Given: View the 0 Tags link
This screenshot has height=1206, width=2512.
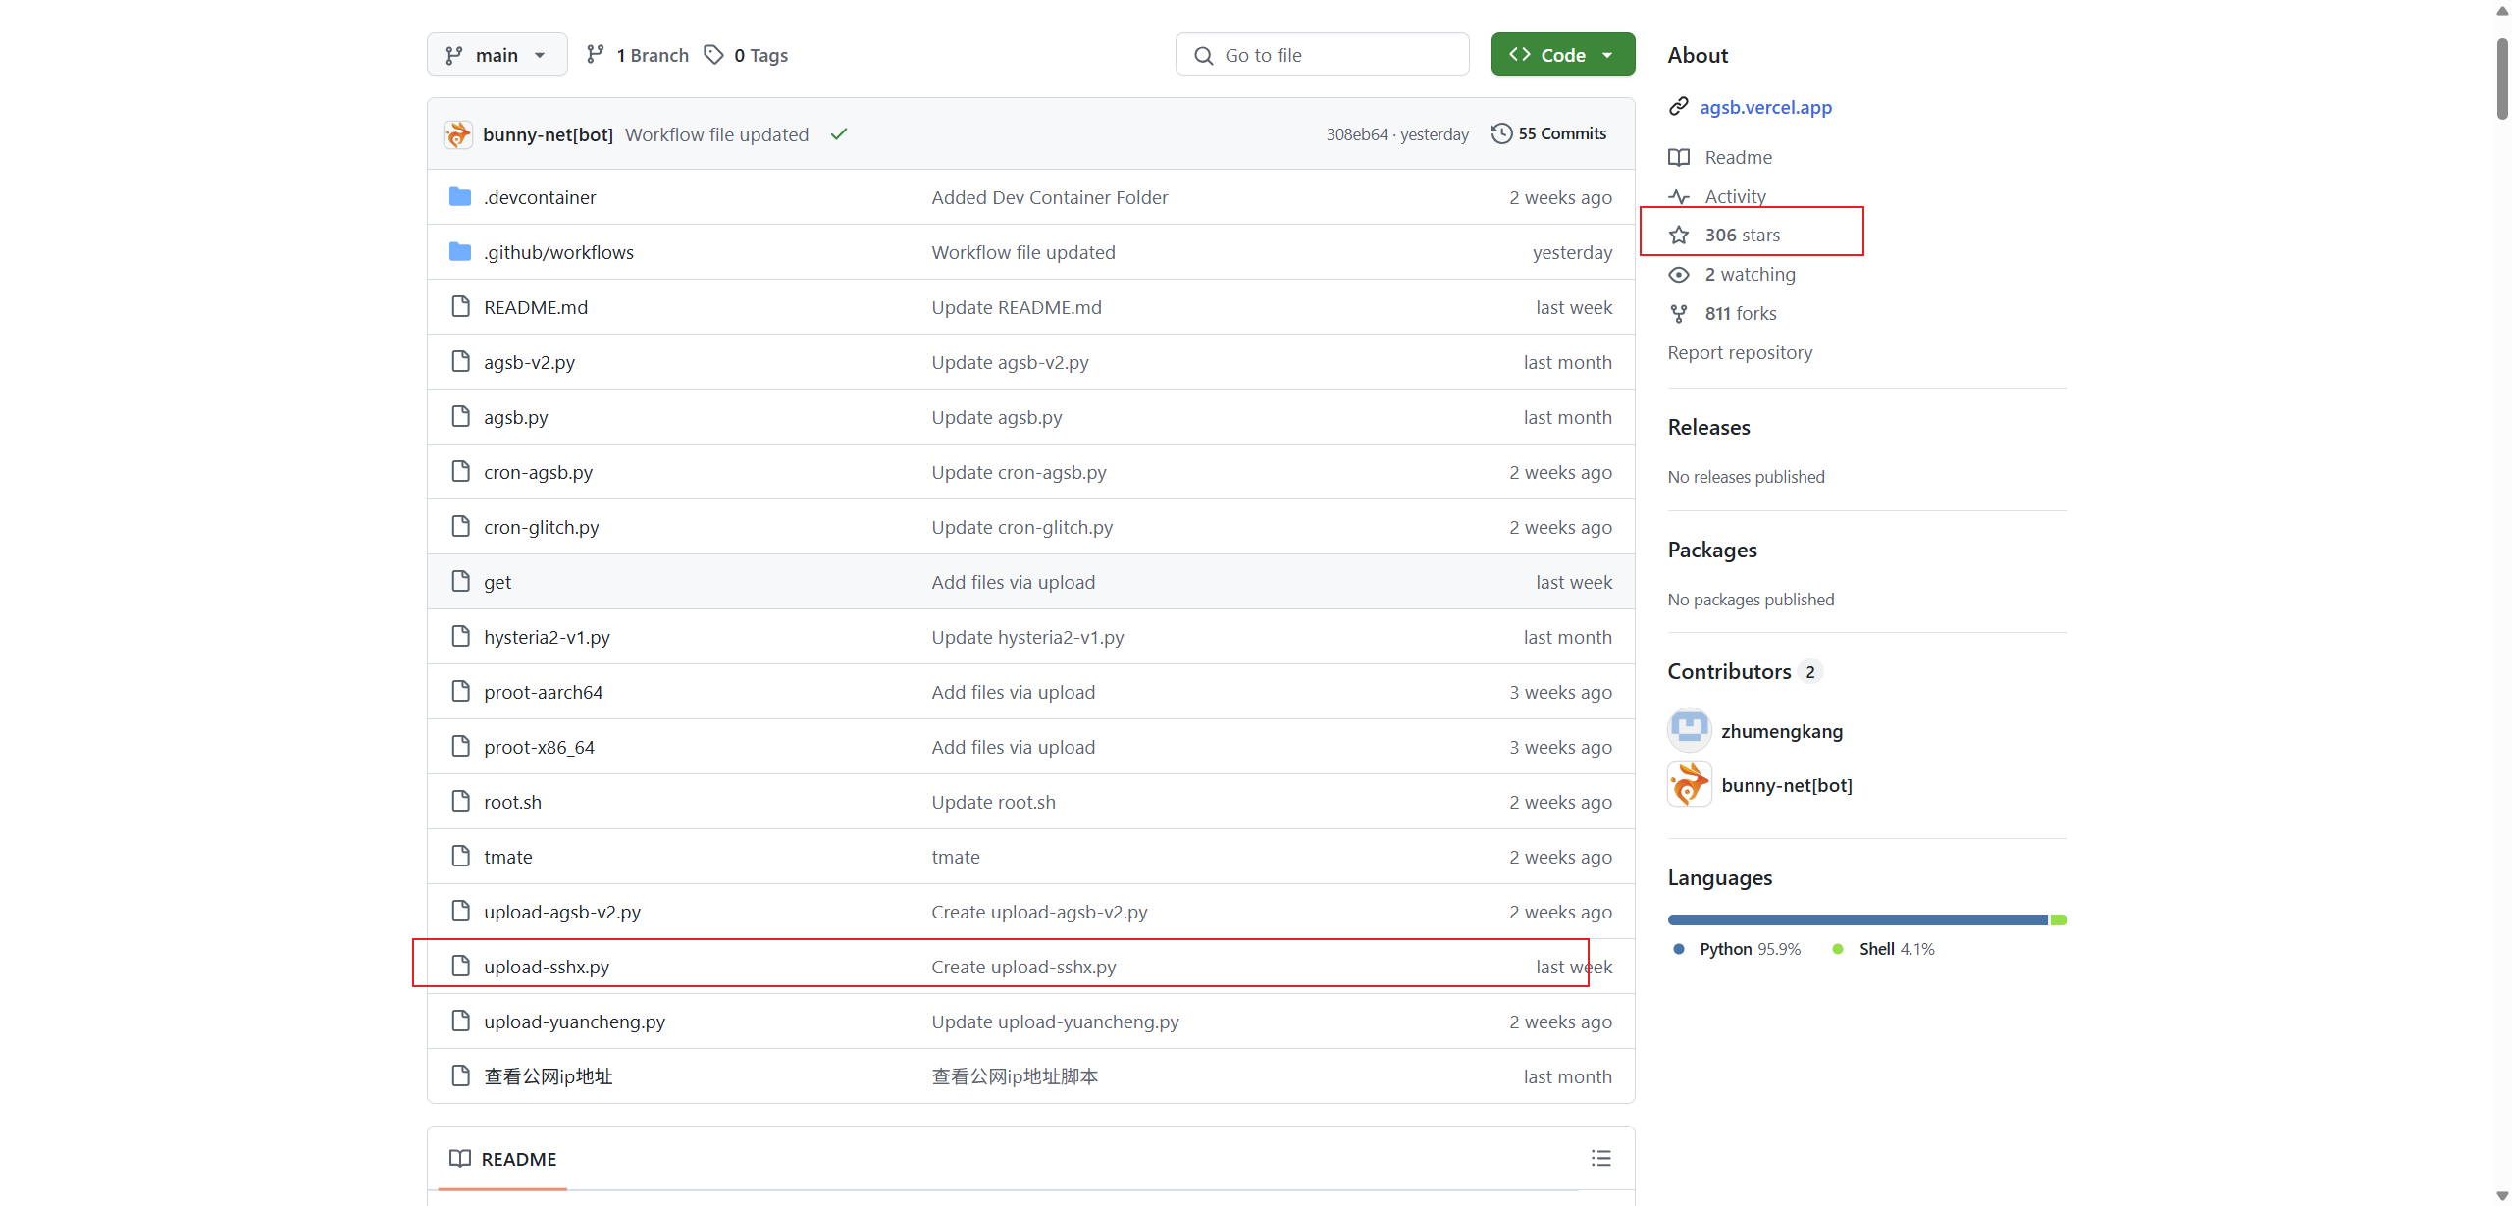Looking at the screenshot, I should (747, 55).
